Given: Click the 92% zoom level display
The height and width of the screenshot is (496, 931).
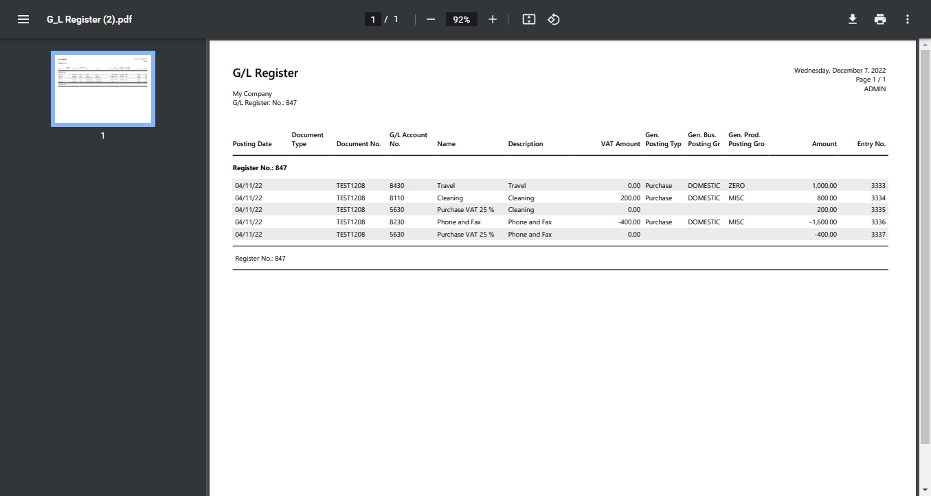Looking at the screenshot, I should [x=461, y=19].
